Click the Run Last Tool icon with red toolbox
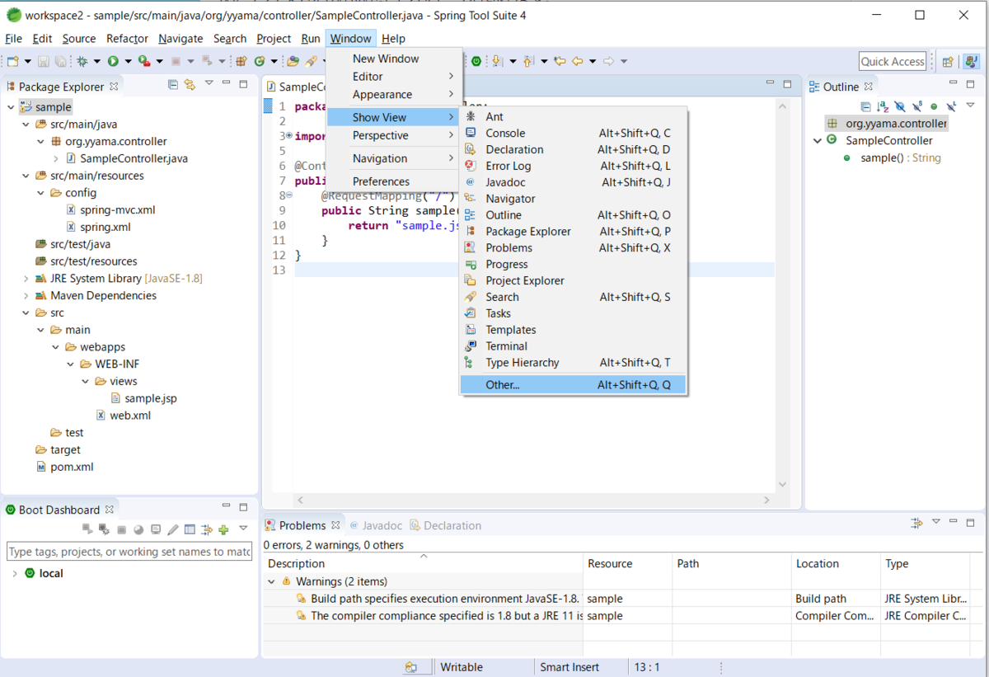 [x=144, y=61]
